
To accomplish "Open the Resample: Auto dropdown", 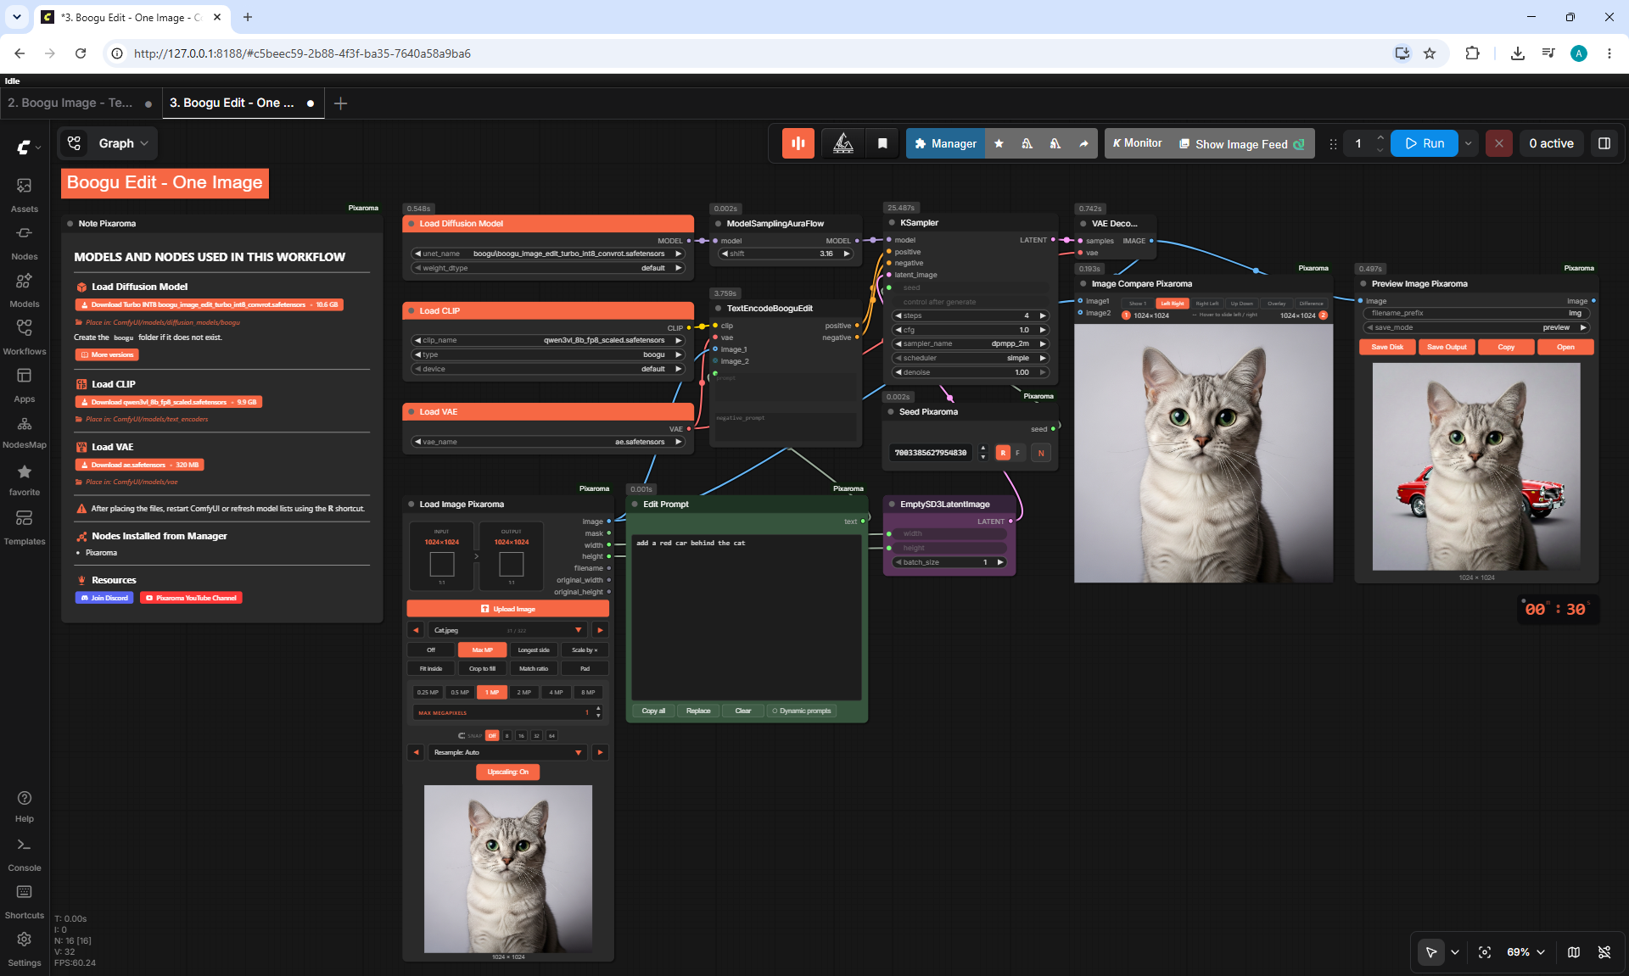I will (x=507, y=752).
